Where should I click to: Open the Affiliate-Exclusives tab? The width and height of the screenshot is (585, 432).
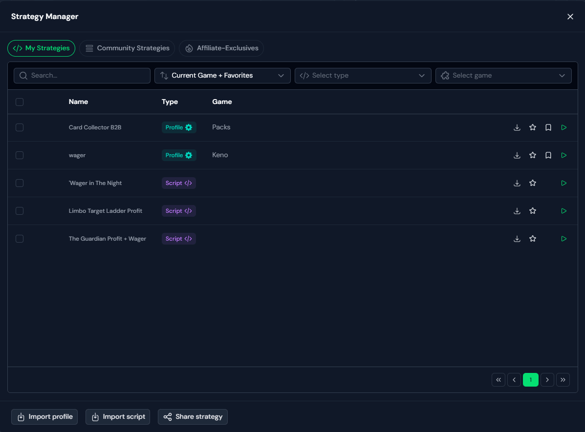(x=221, y=48)
